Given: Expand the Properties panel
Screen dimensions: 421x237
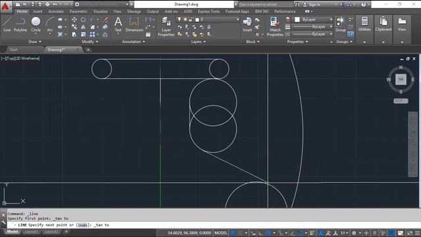Looking at the screenshot, I should click(x=297, y=41).
